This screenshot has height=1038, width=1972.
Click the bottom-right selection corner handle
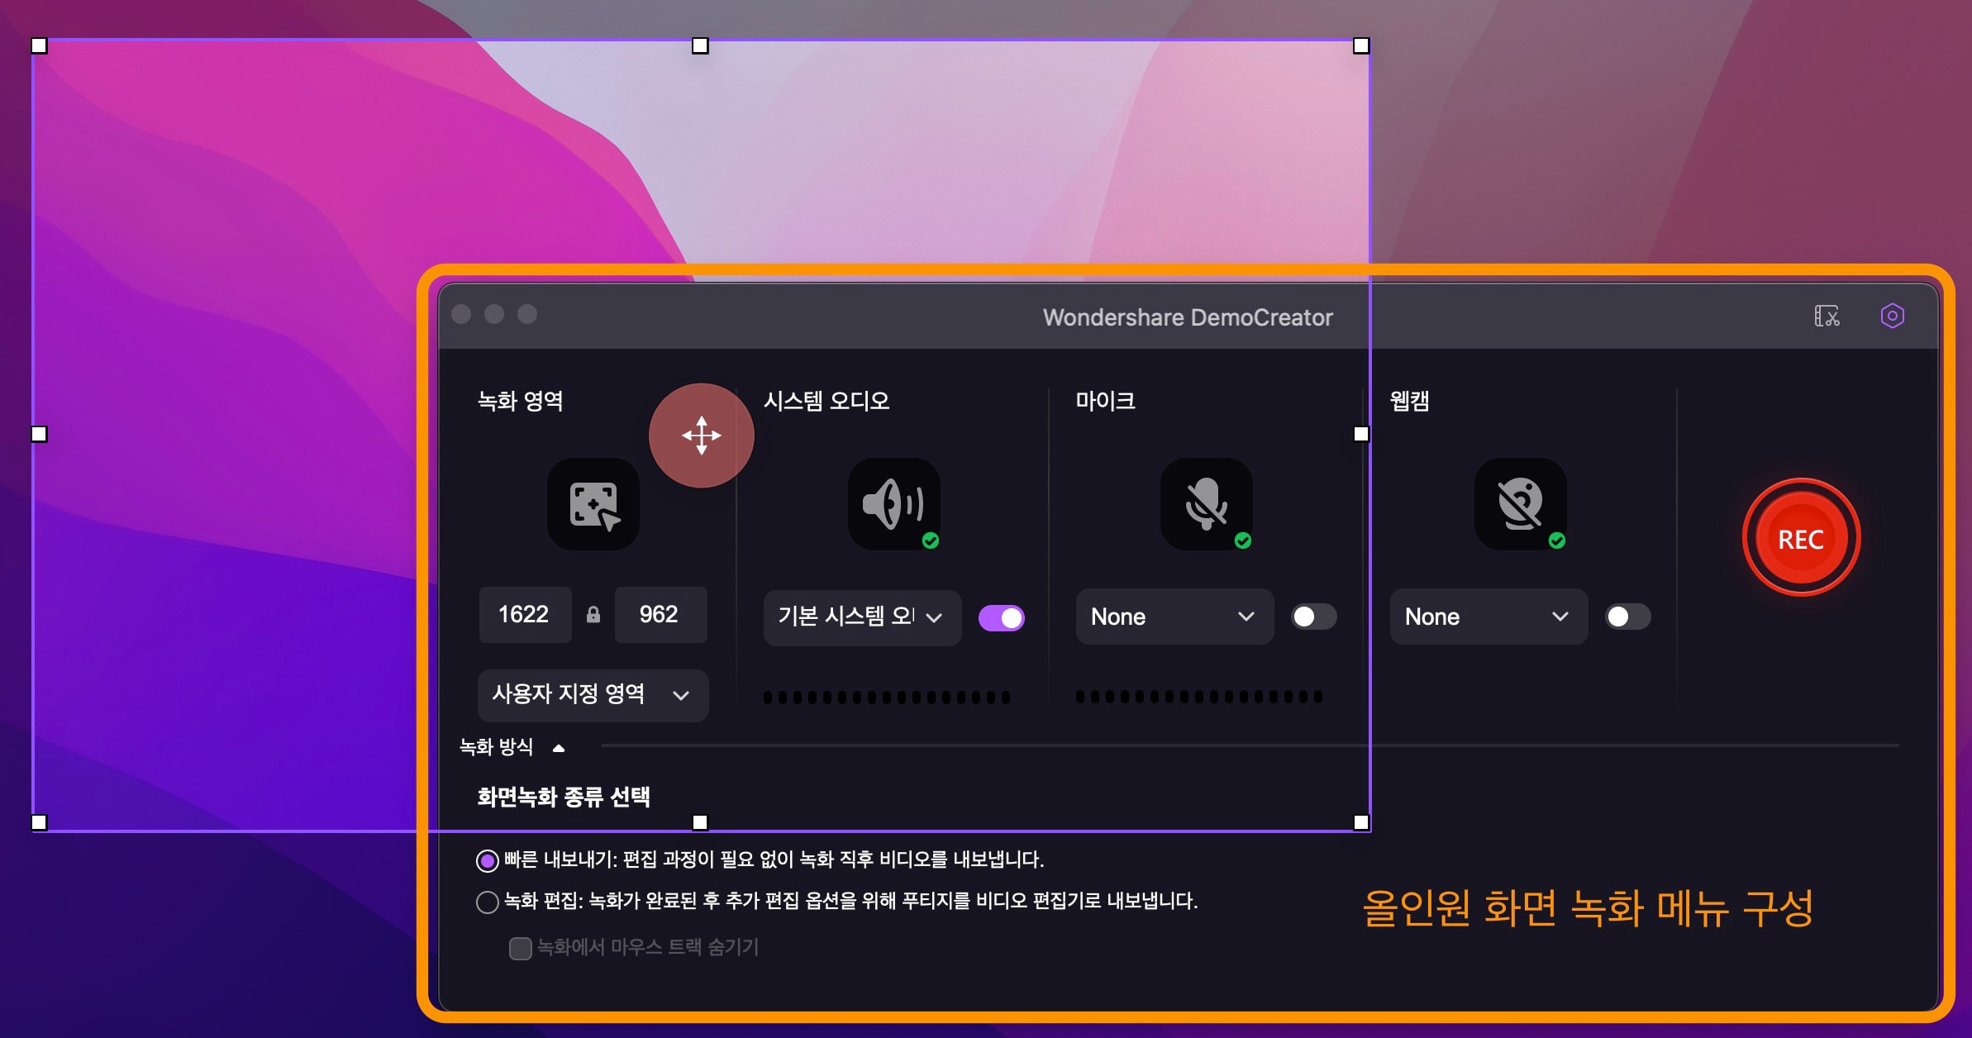1361,822
